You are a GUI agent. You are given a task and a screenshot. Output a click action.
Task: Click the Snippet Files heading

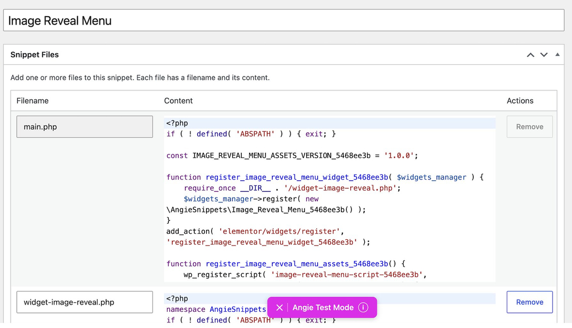point(35,55)
